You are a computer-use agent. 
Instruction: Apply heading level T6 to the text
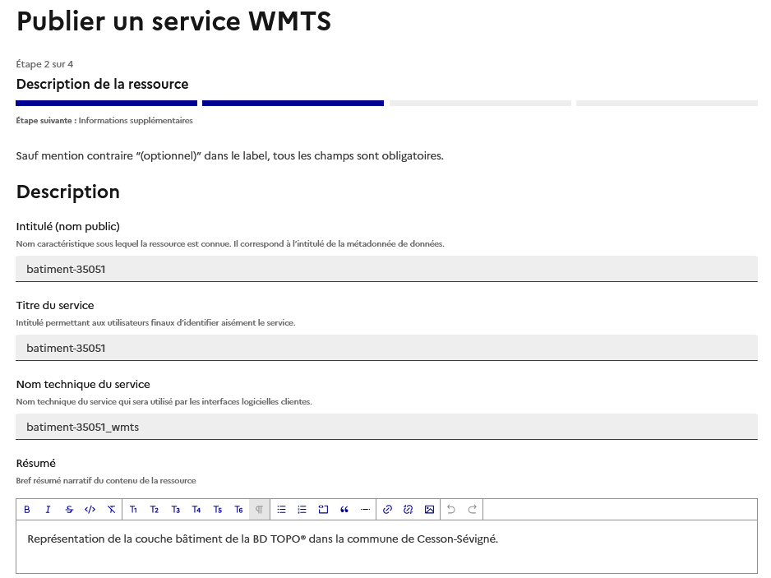click(238, 509)
